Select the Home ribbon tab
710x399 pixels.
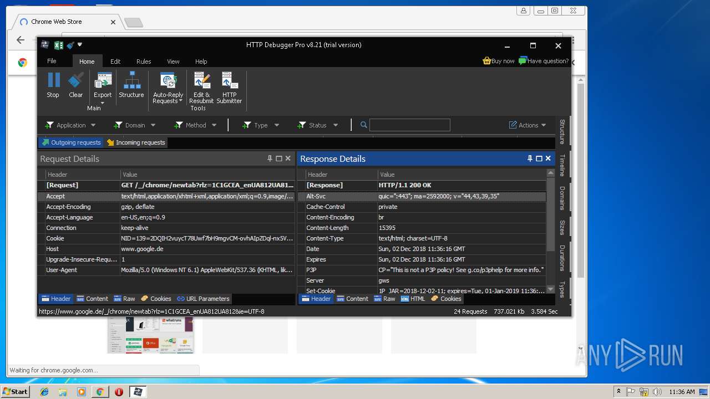click(x=87, y=62)
